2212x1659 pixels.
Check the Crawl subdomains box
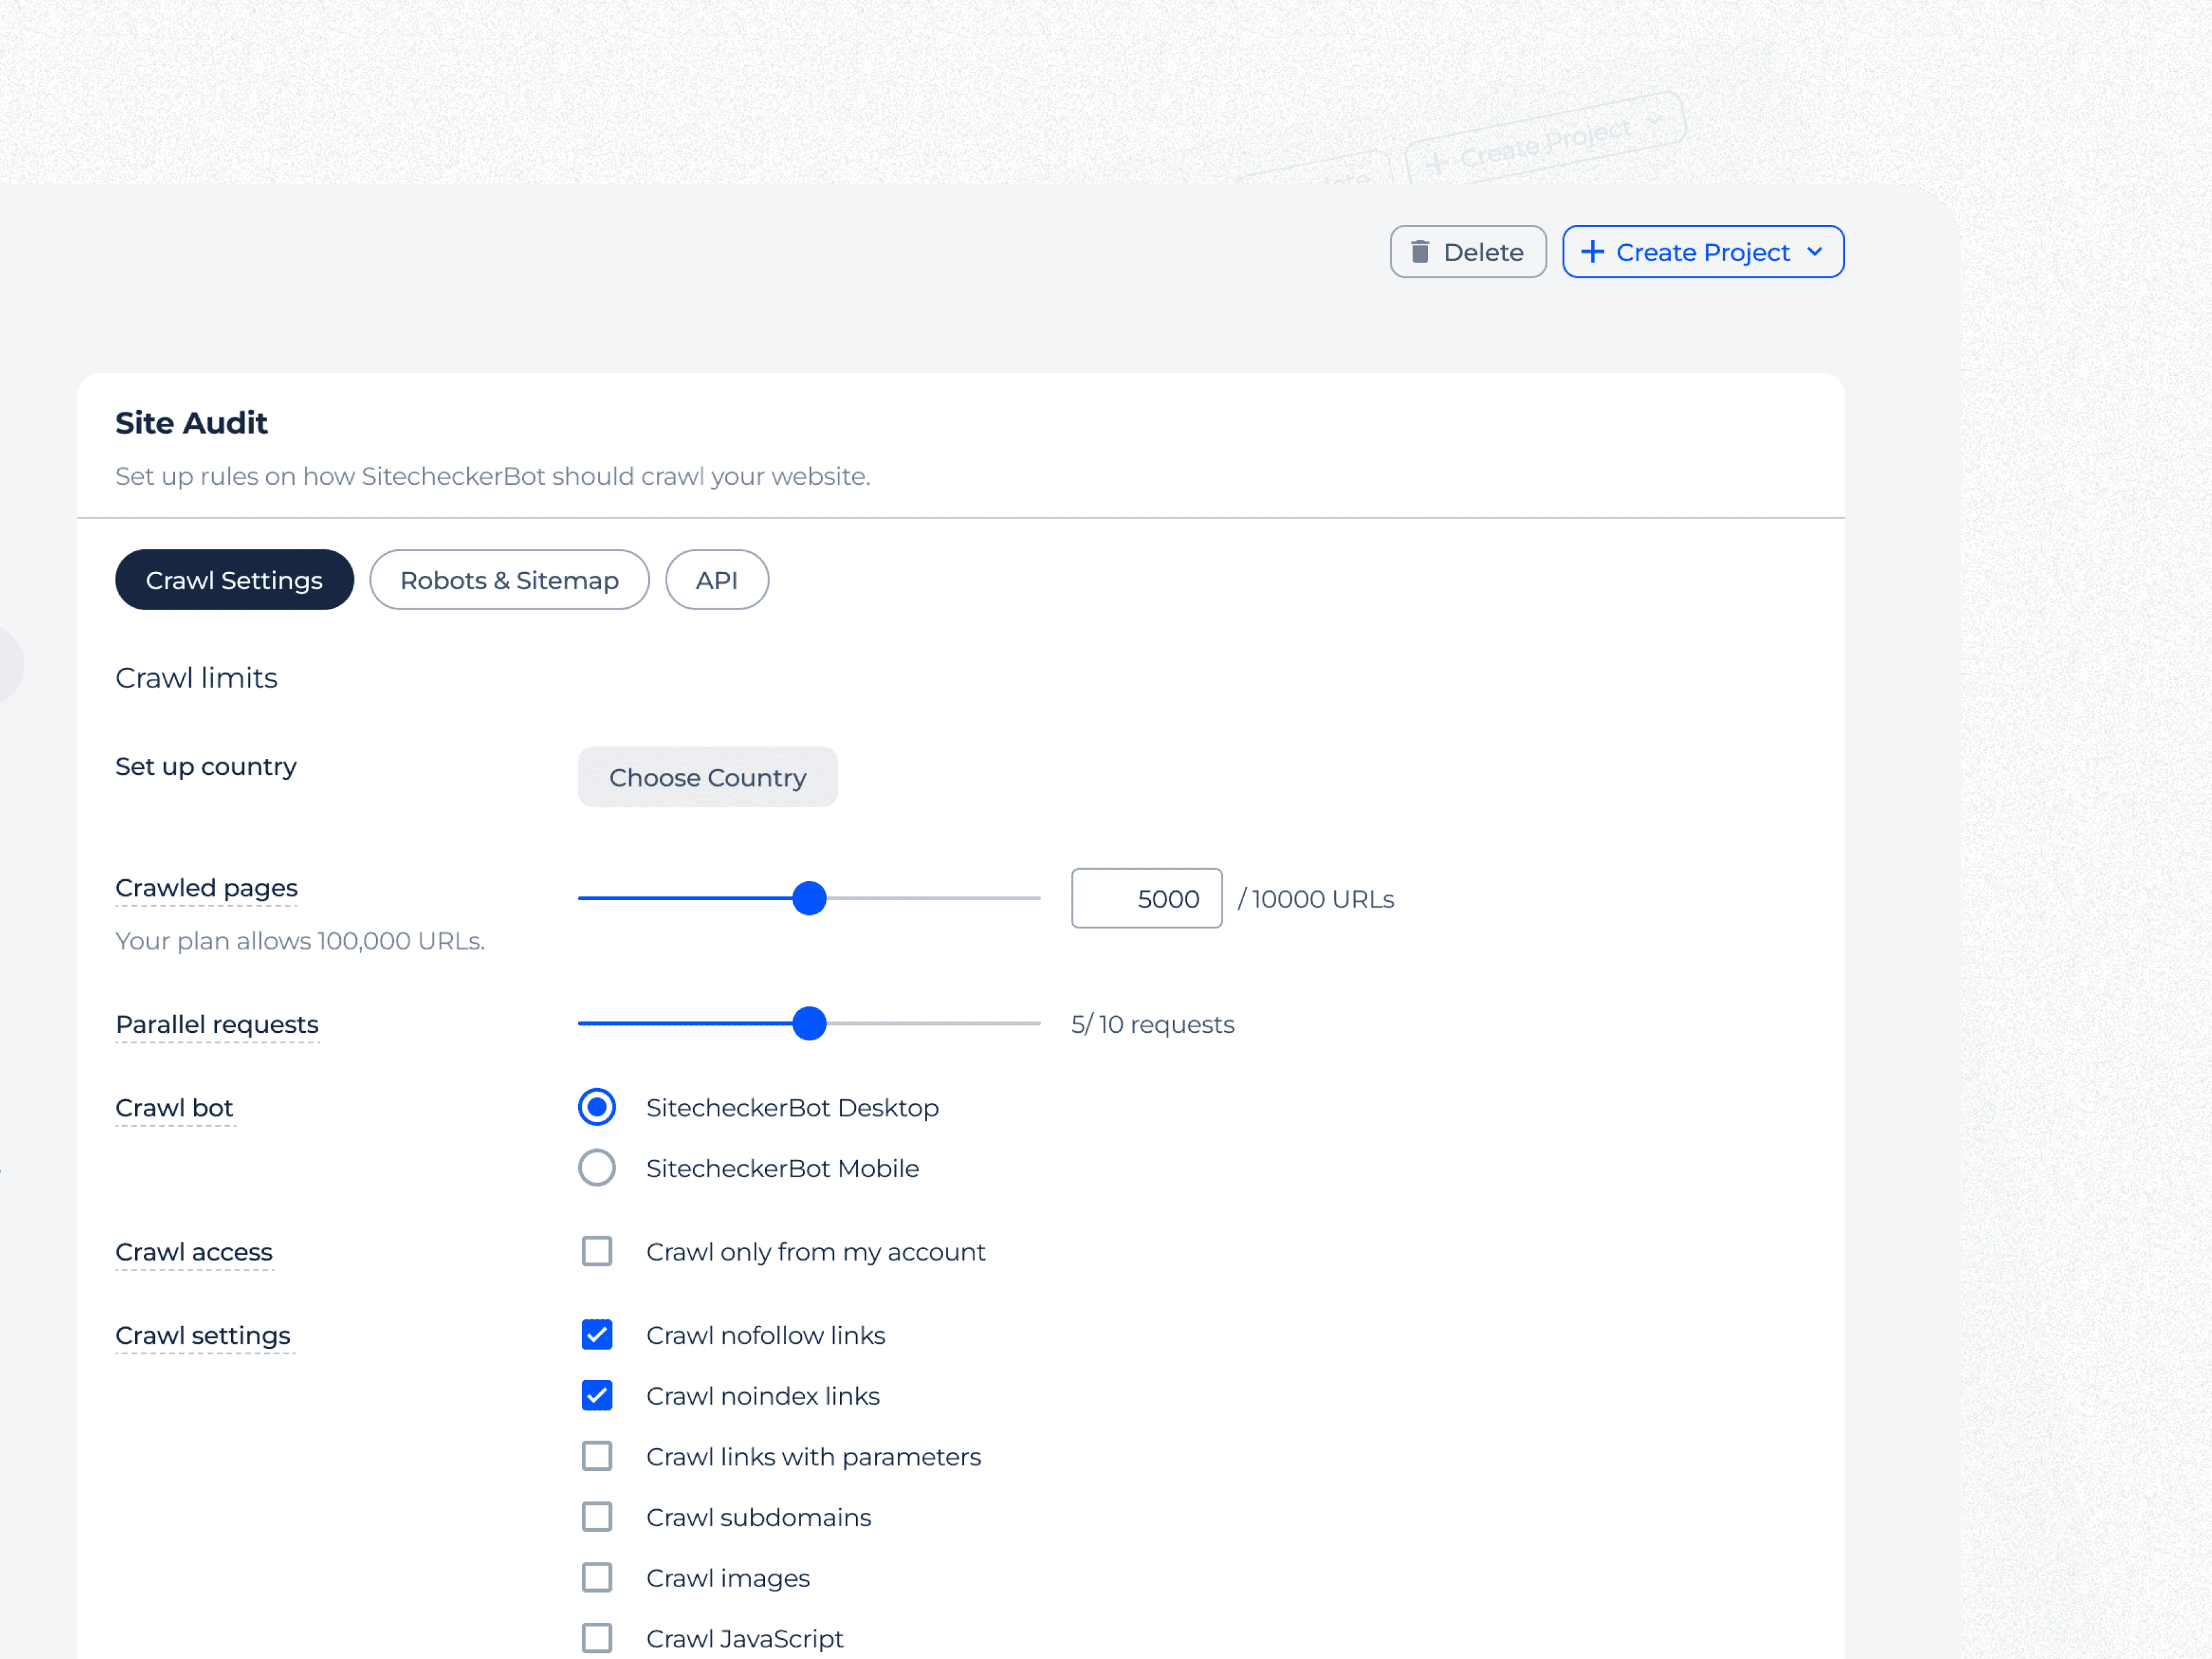(x=597, y=1517)
